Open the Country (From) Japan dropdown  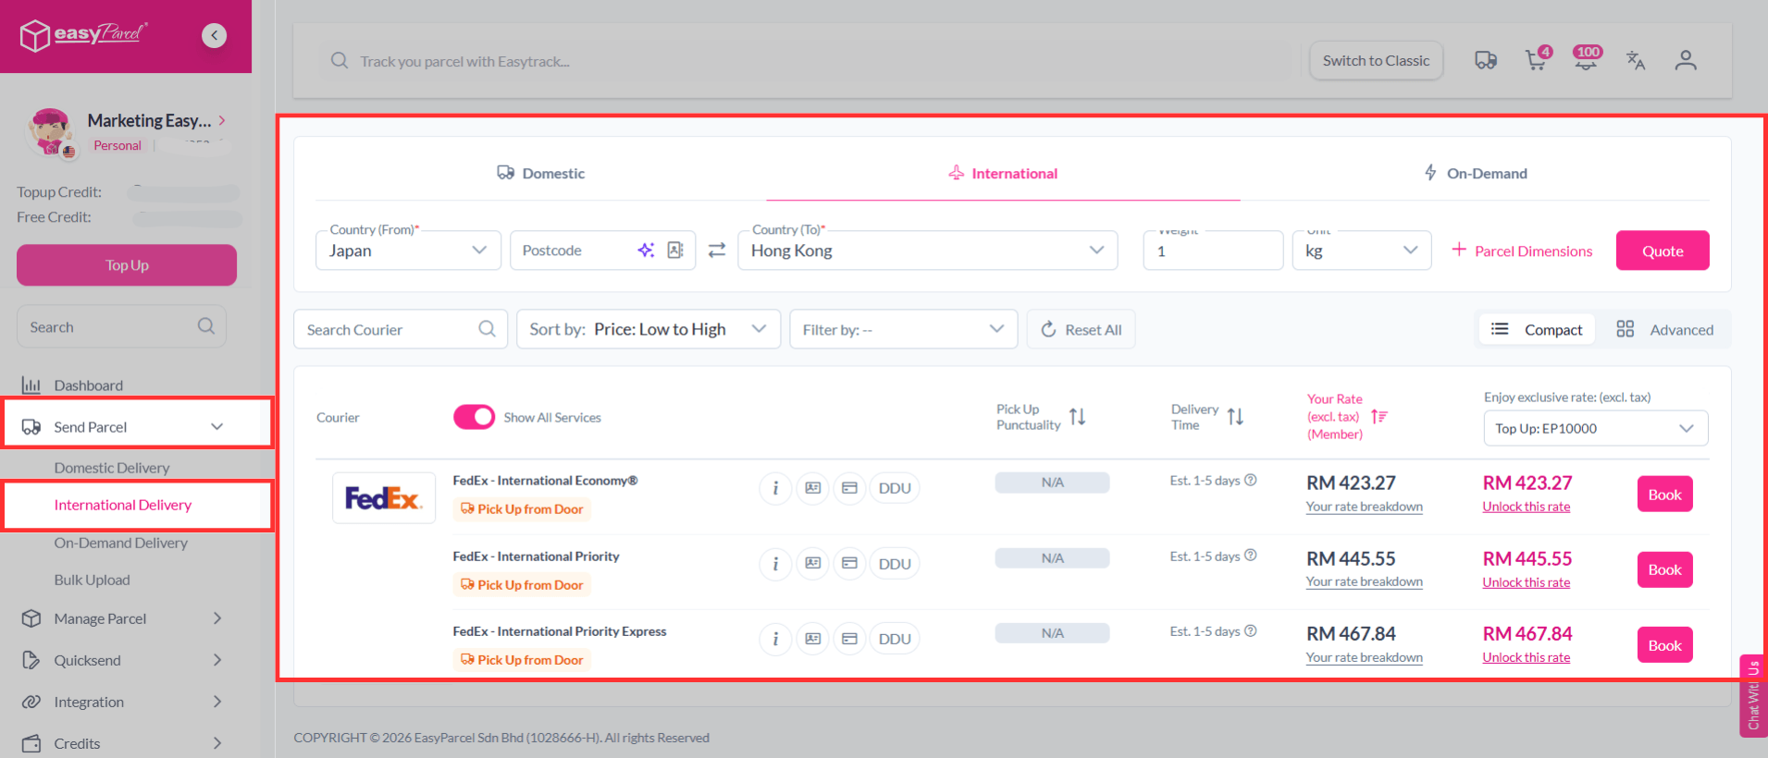pos(408,251)
